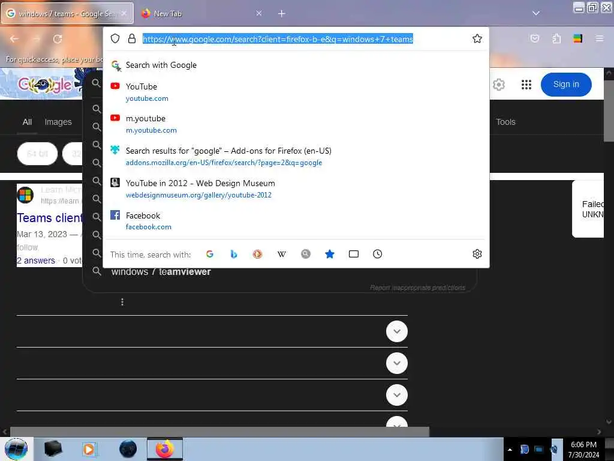This screenshot has height=461, width=614.
Task: Go back to previous page
Action: (x=14, y=39)
